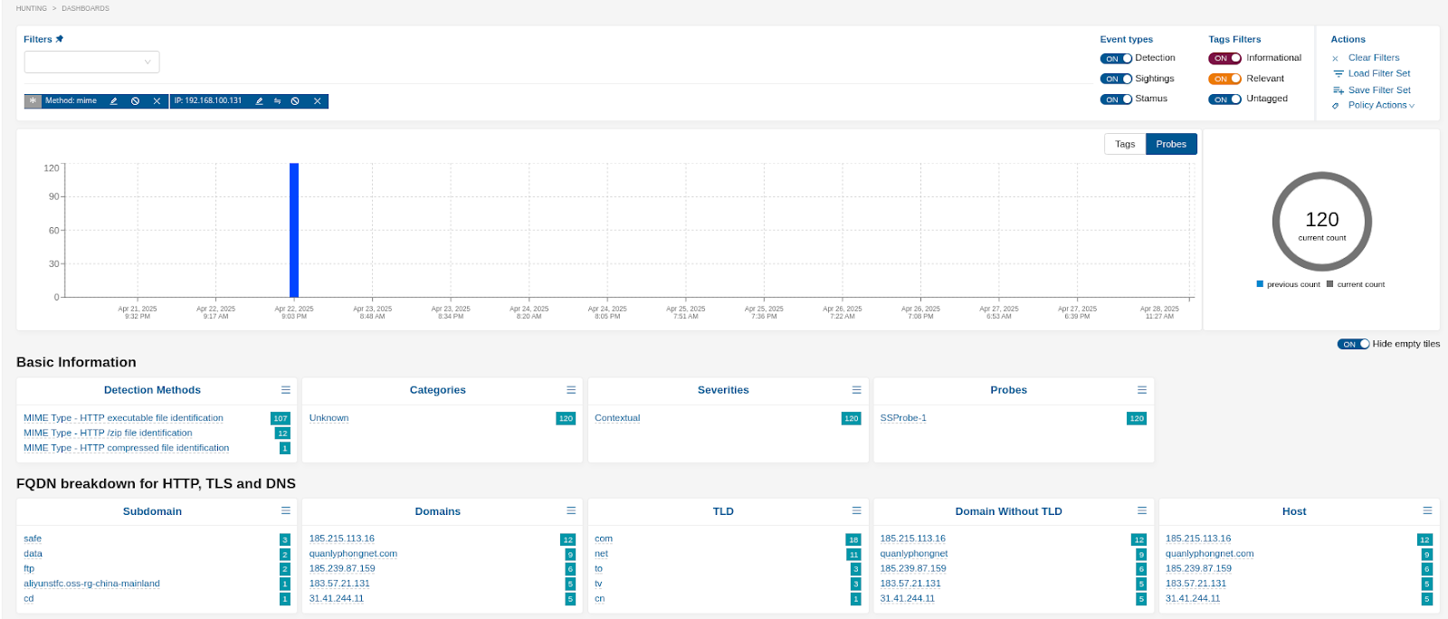Viewport: 1448px width, 619px height.
Task: Click the swap arrows icon on IP filter
Action: (277, 101)
